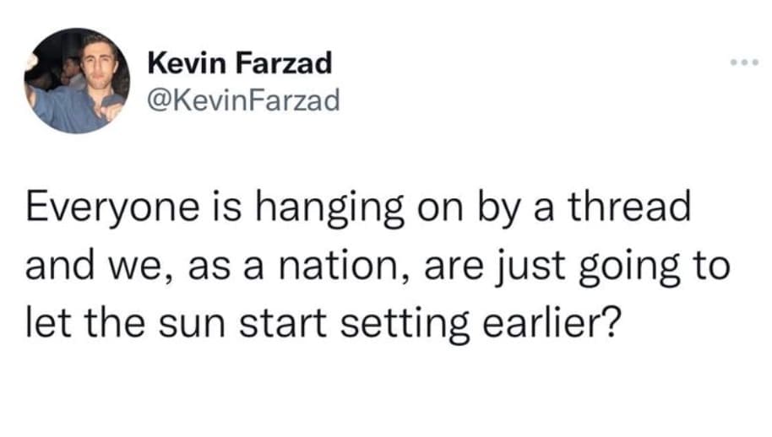772x437 pixels.
Task: Click the first name "Kevin" in the display name
Action: click(184, 62)
